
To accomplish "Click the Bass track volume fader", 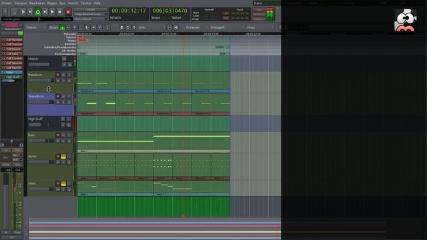I will 41,141.
